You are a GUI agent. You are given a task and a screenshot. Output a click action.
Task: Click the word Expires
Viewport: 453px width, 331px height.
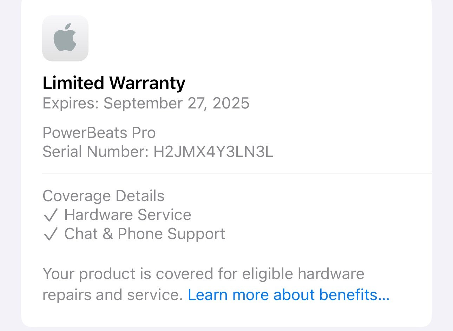(71, 104)
